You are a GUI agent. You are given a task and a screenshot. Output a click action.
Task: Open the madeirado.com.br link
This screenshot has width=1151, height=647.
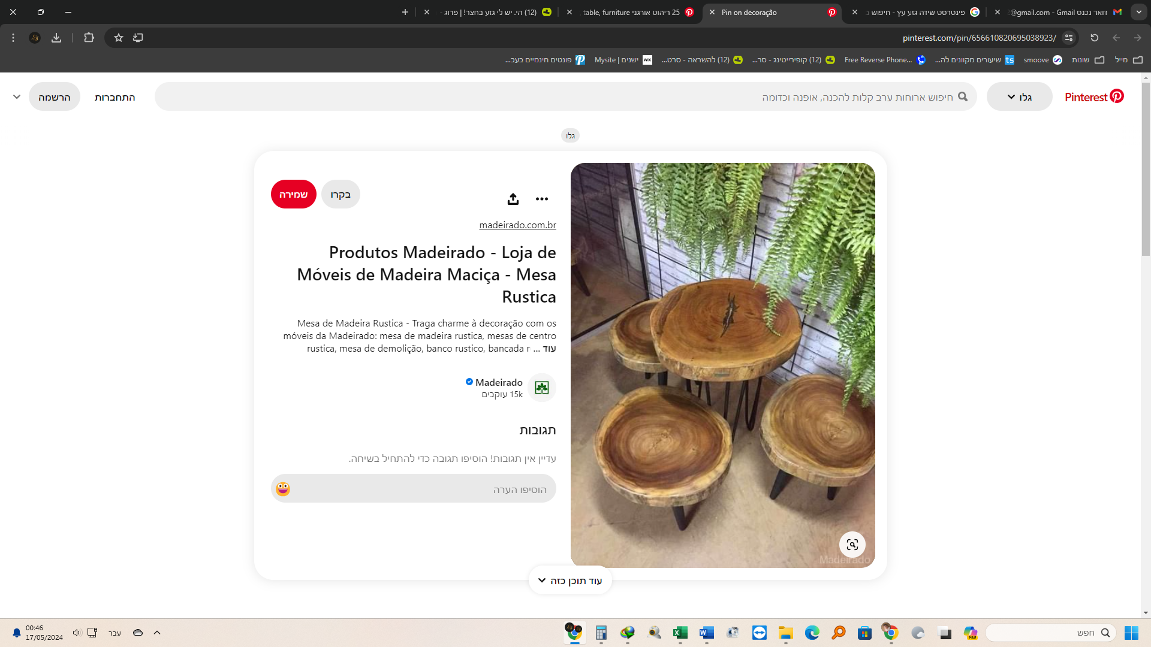pyautogui.click(x=517, y=225)
